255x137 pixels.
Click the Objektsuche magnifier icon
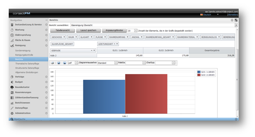tap(12, 119)
